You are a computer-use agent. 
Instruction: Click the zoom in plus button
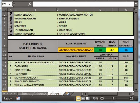pyautogui.click(x=131, y=98)
